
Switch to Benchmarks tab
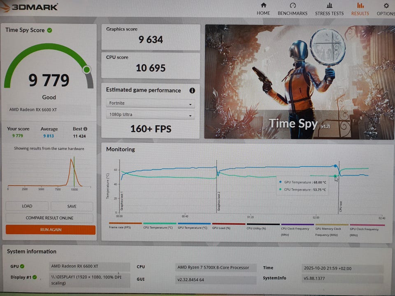tap(293, 9)
